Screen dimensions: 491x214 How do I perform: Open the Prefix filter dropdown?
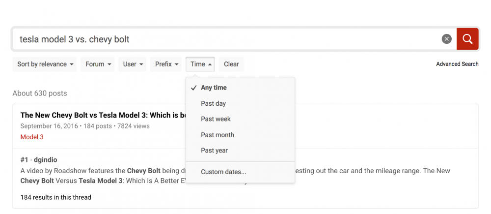tap(166, 64)
